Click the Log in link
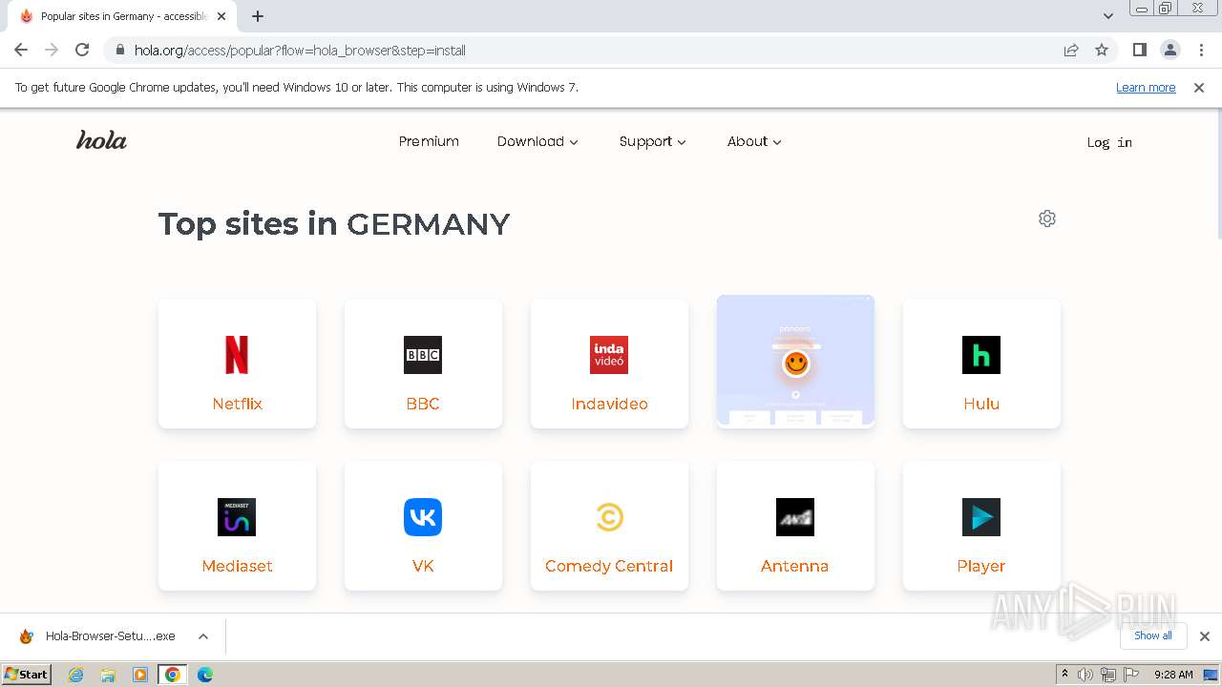This screenshot has height=687, width=1222. [1109, 142]
